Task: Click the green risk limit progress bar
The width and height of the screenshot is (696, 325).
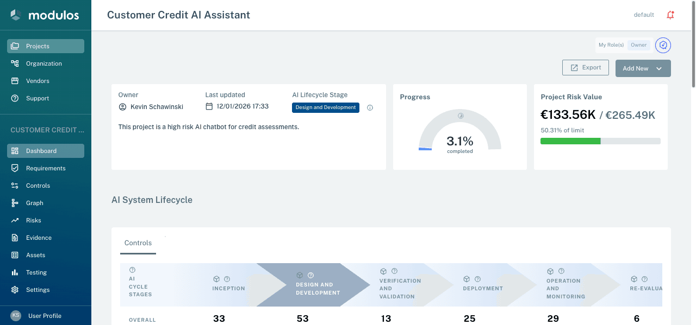Action: pyautogui.click(x=570, y=141)
